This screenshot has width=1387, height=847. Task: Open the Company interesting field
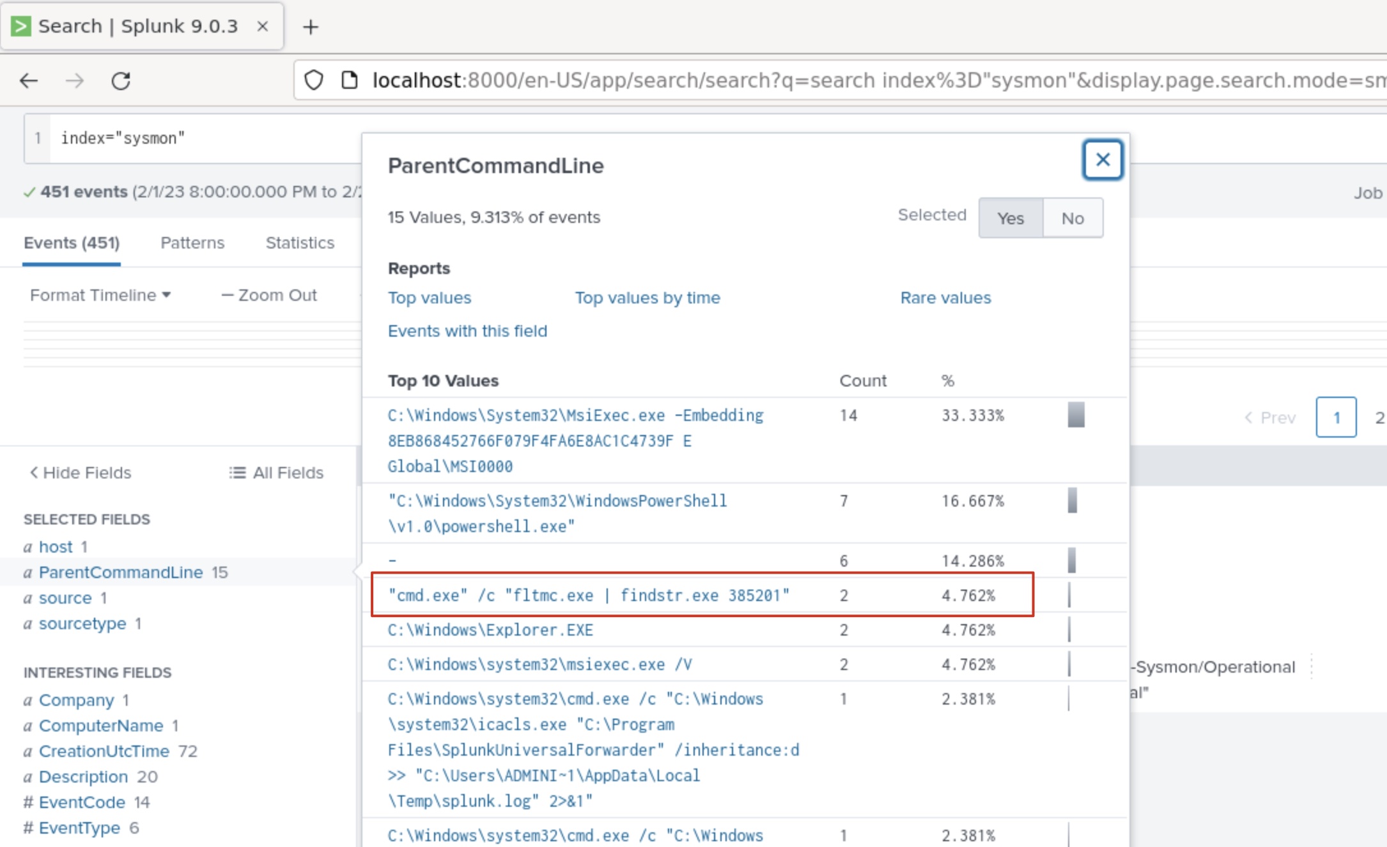click(x=76, y=700)
